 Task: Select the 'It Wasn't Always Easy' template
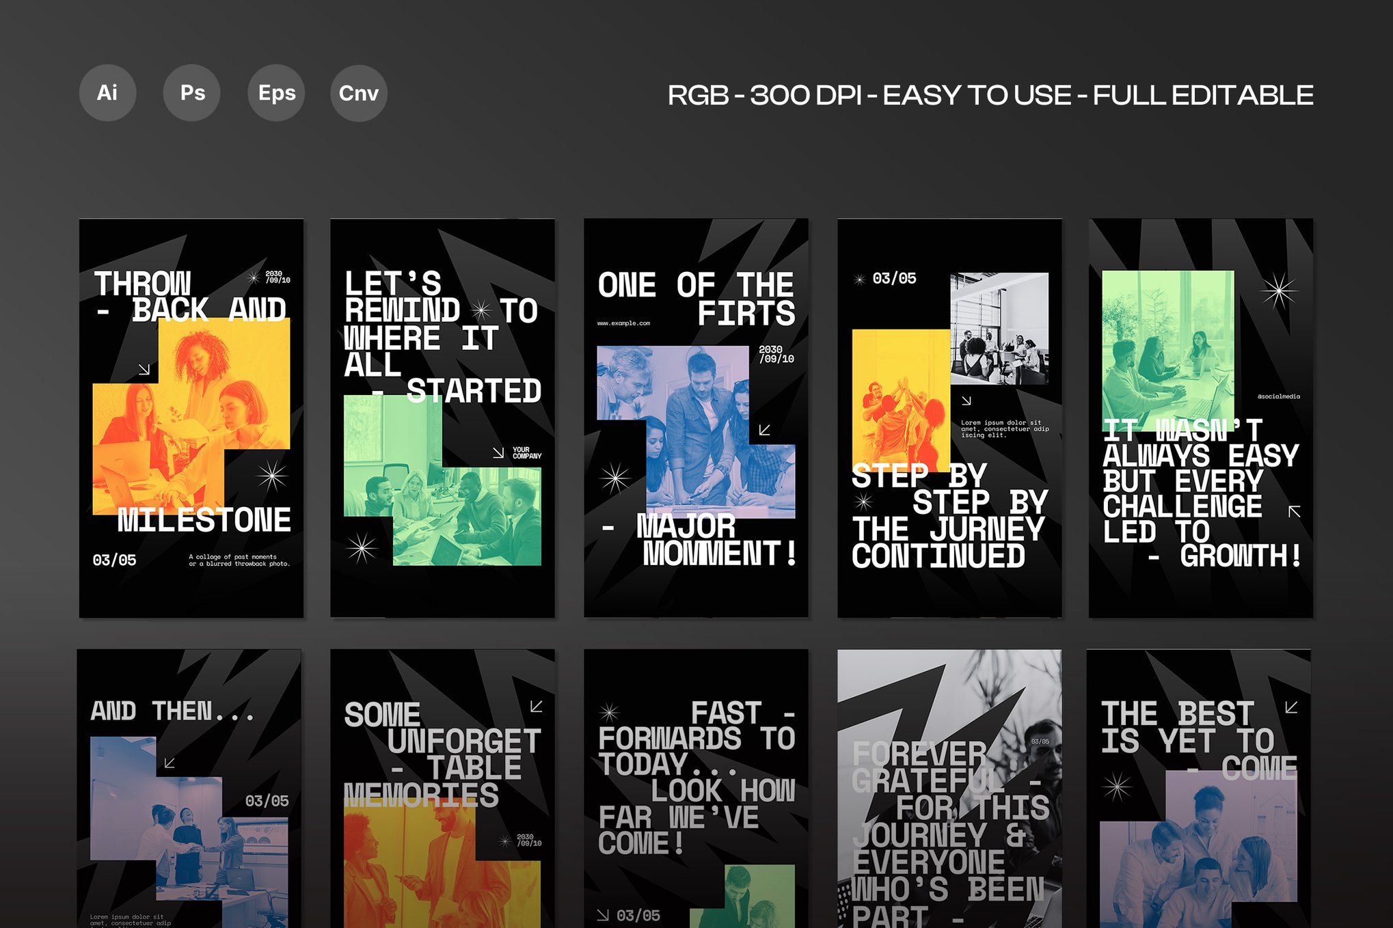1200,418
